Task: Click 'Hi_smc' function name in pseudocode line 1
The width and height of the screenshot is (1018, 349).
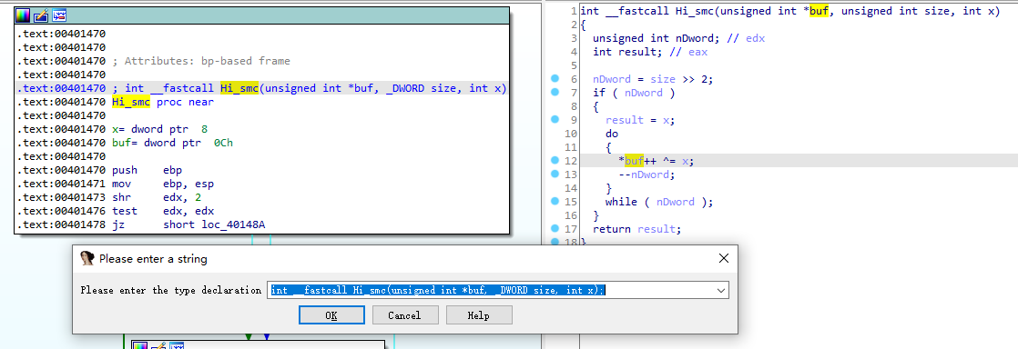Action: click(x=695, y=11)
